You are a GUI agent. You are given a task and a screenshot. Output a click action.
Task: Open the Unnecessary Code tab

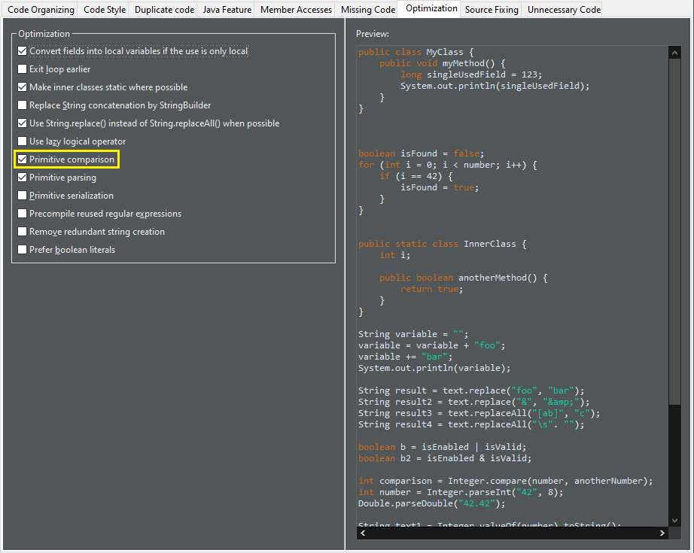[x=564, y=10]
